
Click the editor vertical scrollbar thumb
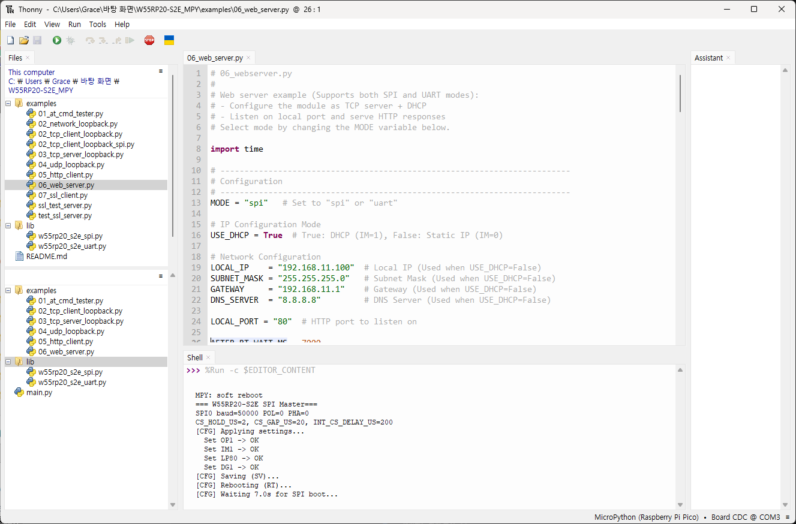[680, 93]
